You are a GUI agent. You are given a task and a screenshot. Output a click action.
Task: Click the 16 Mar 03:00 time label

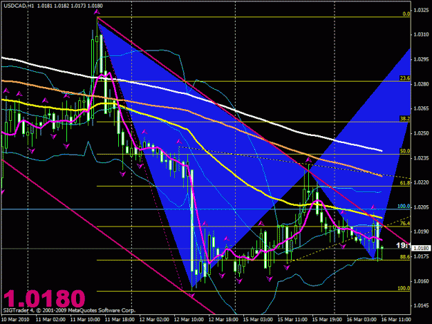(x=361, y=320)
